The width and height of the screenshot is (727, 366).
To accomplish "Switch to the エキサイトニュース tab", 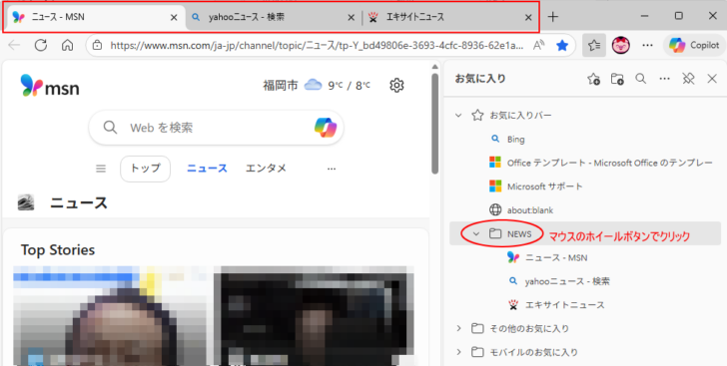I will [x=449, y=18].
